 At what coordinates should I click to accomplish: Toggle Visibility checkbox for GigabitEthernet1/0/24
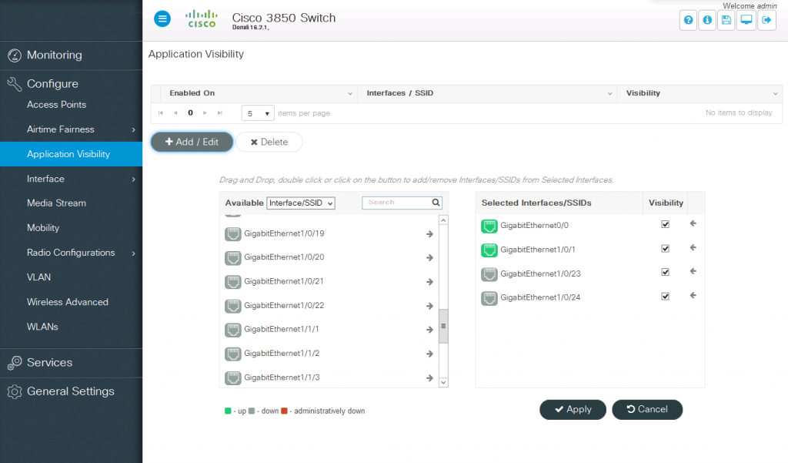[x=665, y=296]
